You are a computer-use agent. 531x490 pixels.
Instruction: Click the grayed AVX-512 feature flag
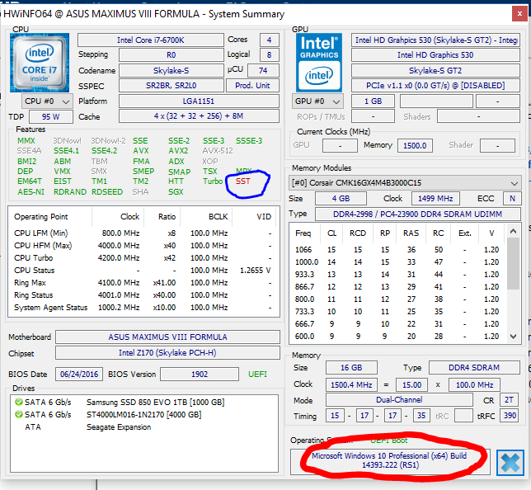click(218, 151)
